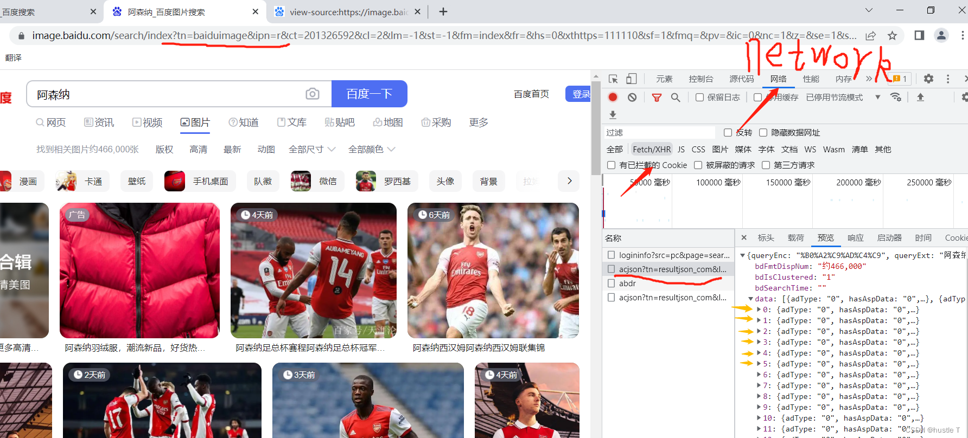The height and width of the screenshot is (438, 968).
Task: Click the site lock icon in address bar
Action: click(21, 36)
